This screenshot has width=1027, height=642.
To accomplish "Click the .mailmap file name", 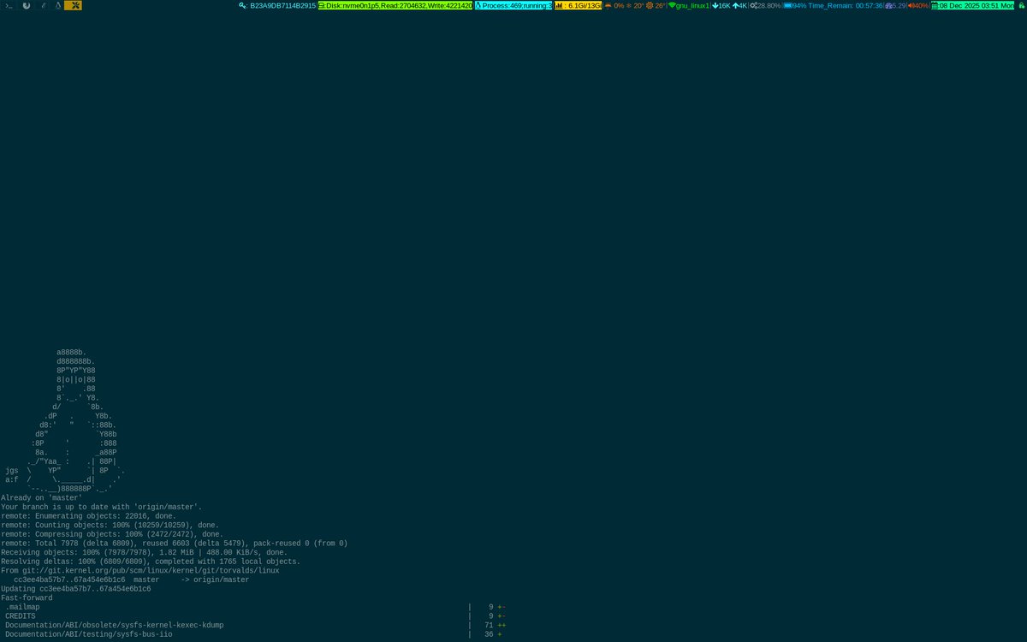I will point(22,607).
